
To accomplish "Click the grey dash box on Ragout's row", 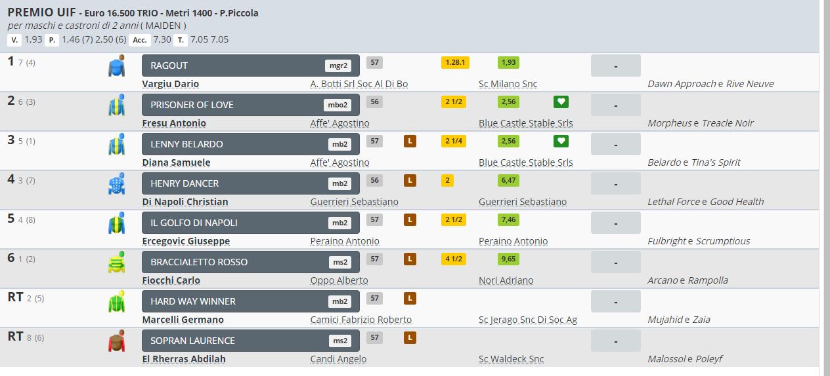I will tap(615, 66).
